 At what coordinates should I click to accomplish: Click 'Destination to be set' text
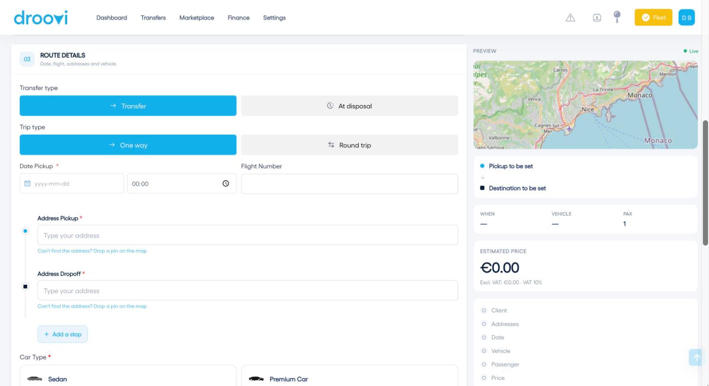click(517, 188)
